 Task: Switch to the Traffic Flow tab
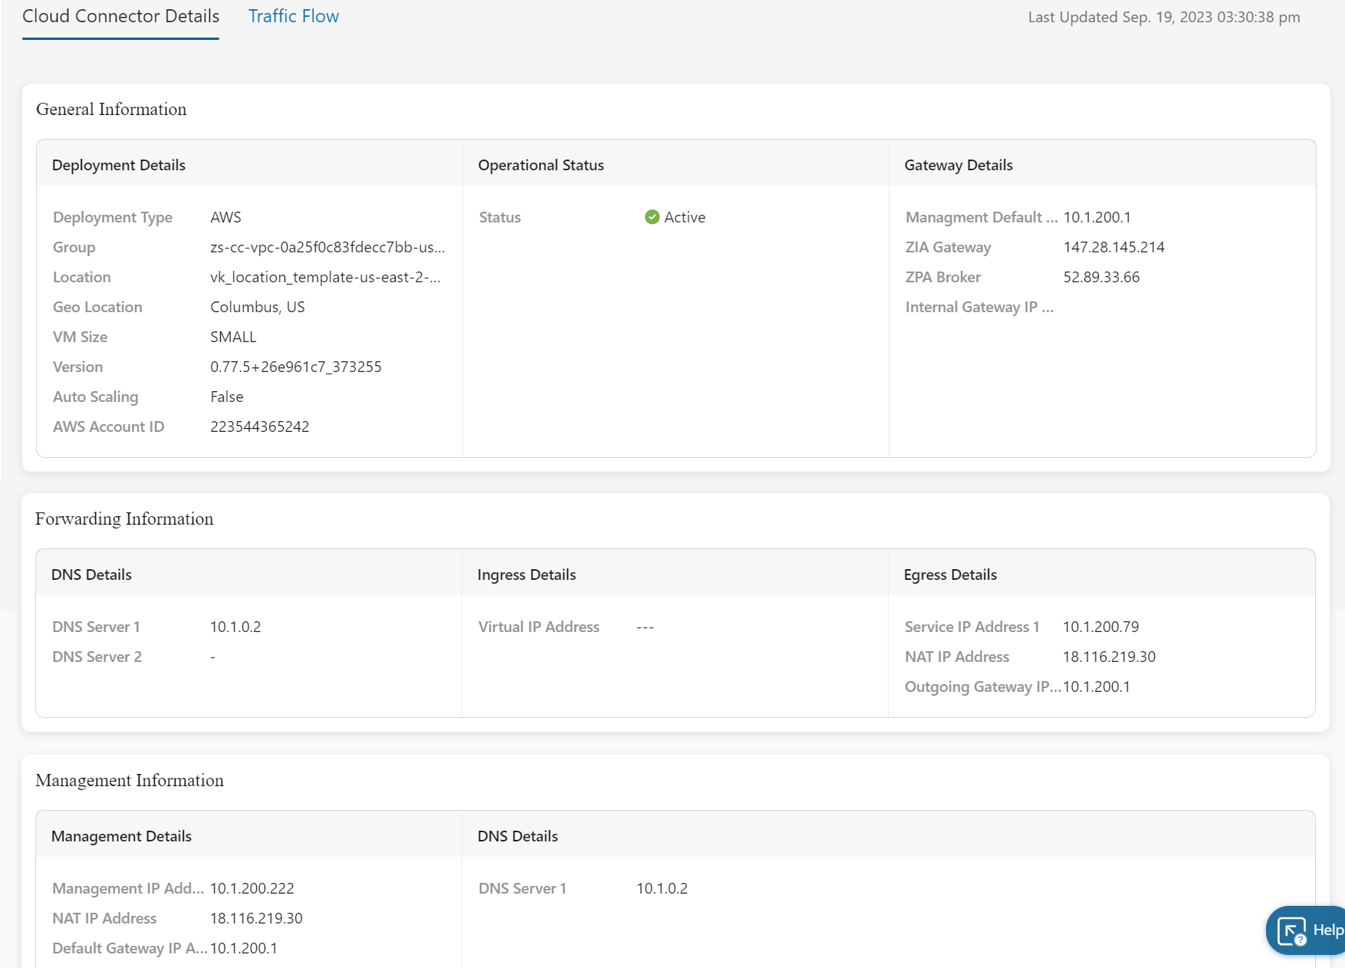[293, 15]
